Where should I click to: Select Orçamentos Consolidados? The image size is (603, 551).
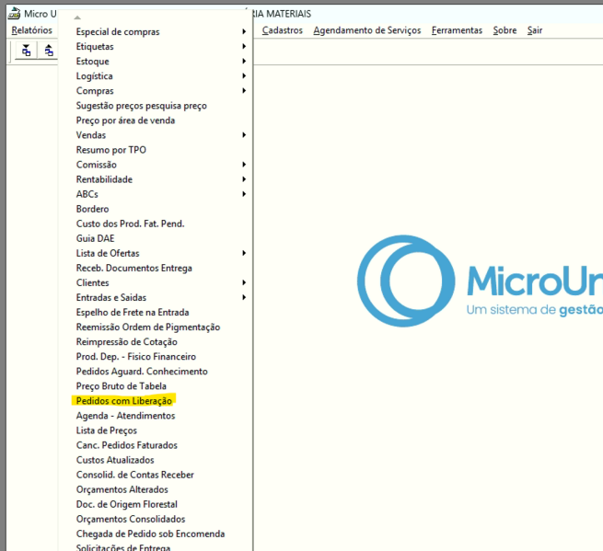[156, 519]
